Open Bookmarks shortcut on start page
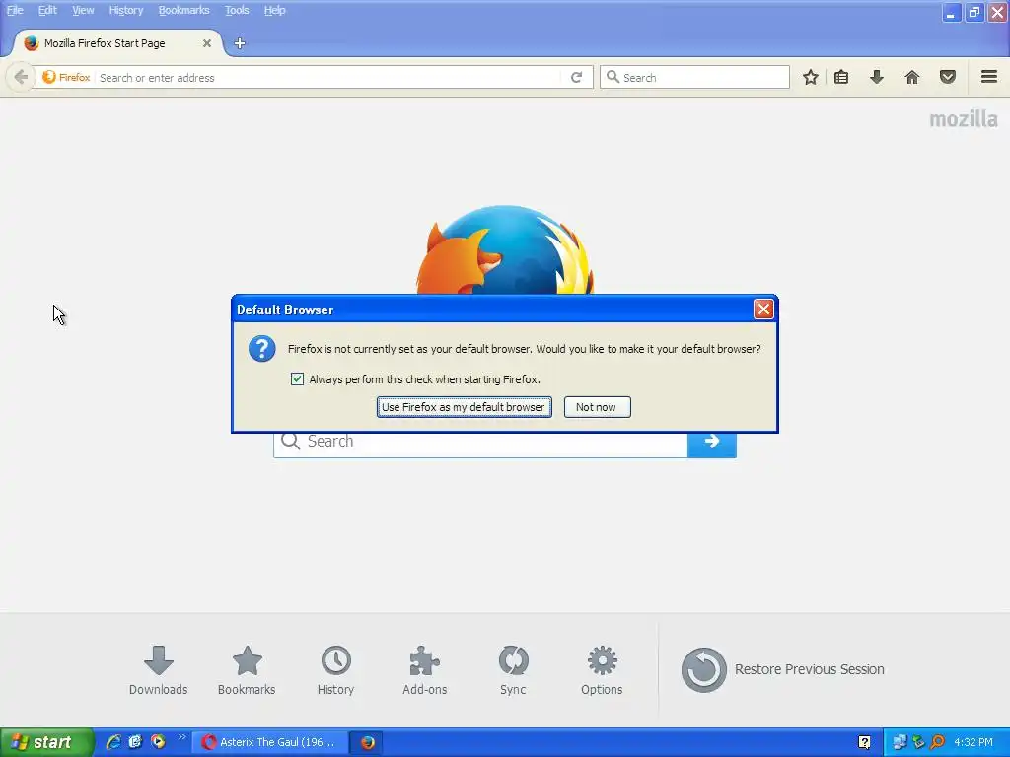1010x757 pixels. coord(247,670)
